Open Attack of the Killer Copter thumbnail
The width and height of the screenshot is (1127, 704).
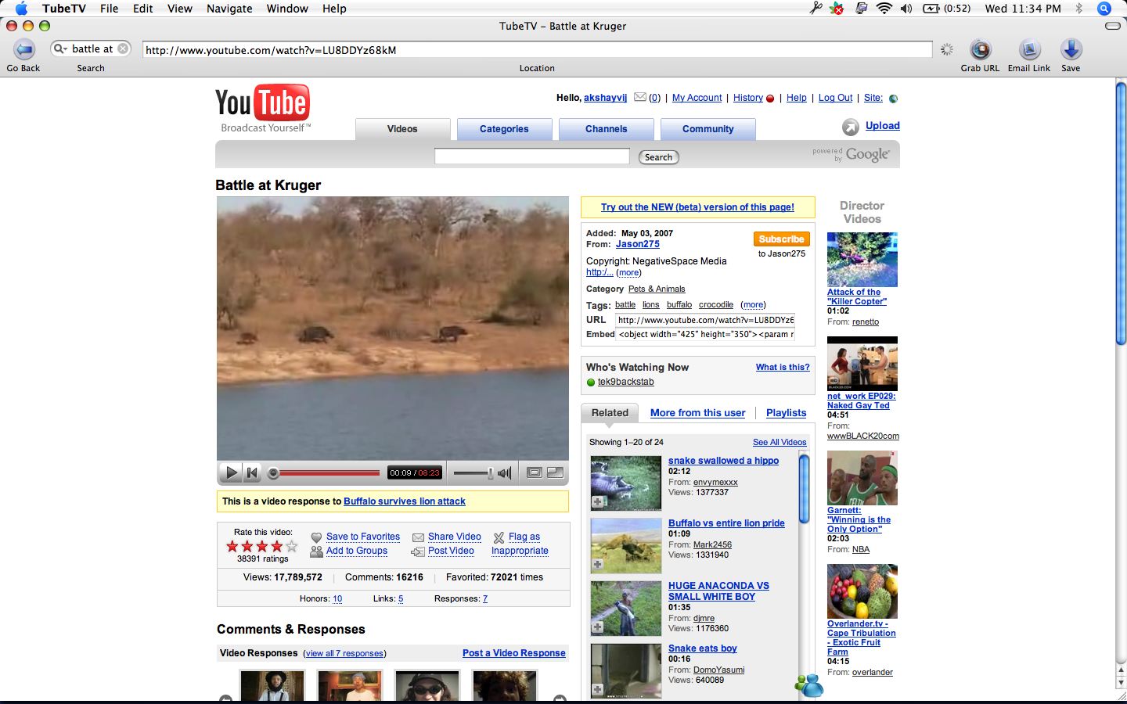(x=862, y=259)
